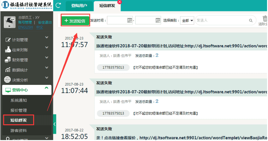This screenshot has width=268, height=141.
Task: Click into the 发送人 search field
Action: [x=226, y=20]
